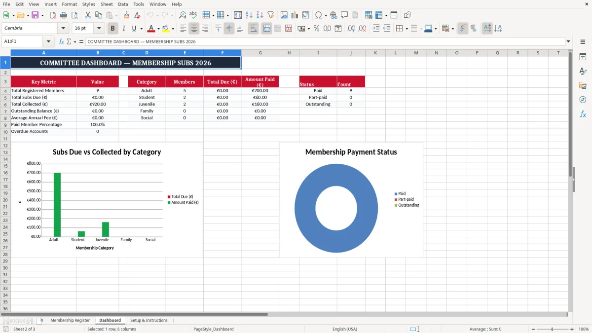Screen dimensions: 592x333
Task: Open the Borders dropdown arrow
Action: coord(407,29)
